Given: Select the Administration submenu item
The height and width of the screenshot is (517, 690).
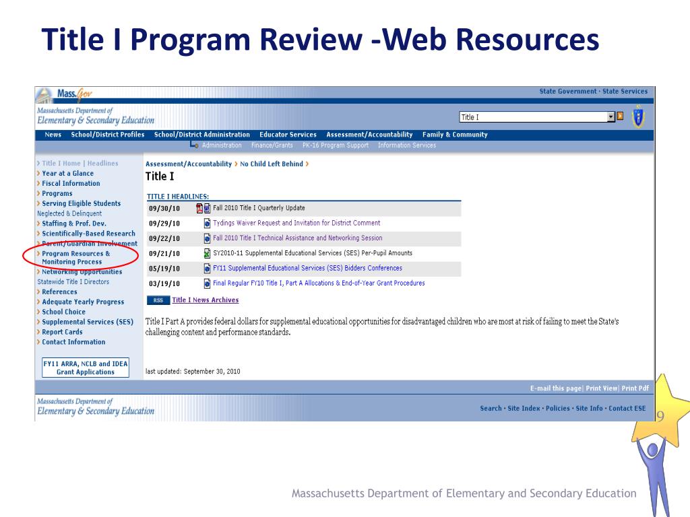Looking at the screenshot, I should (x=221, y=145).
